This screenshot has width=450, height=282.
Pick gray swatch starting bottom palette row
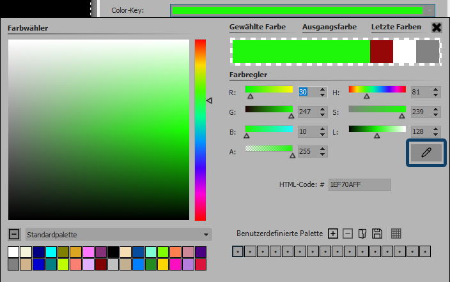pos(13,265)
